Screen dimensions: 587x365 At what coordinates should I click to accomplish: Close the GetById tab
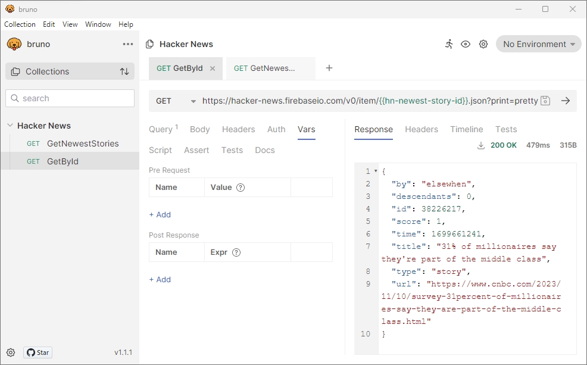click(213, 68)
